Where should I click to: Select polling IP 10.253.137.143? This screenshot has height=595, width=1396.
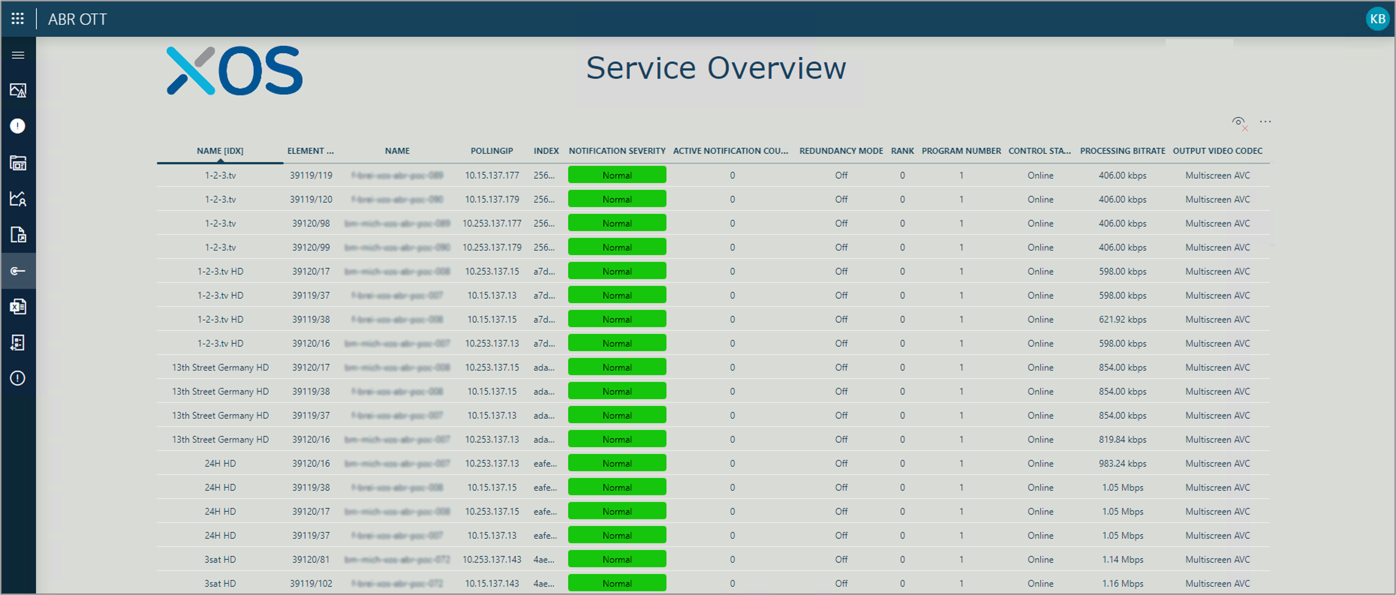coord(491,559)
